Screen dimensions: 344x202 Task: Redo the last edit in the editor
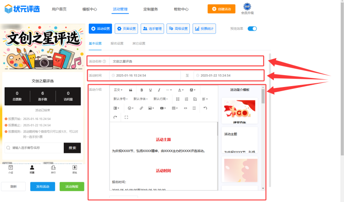tap(115, 117)
